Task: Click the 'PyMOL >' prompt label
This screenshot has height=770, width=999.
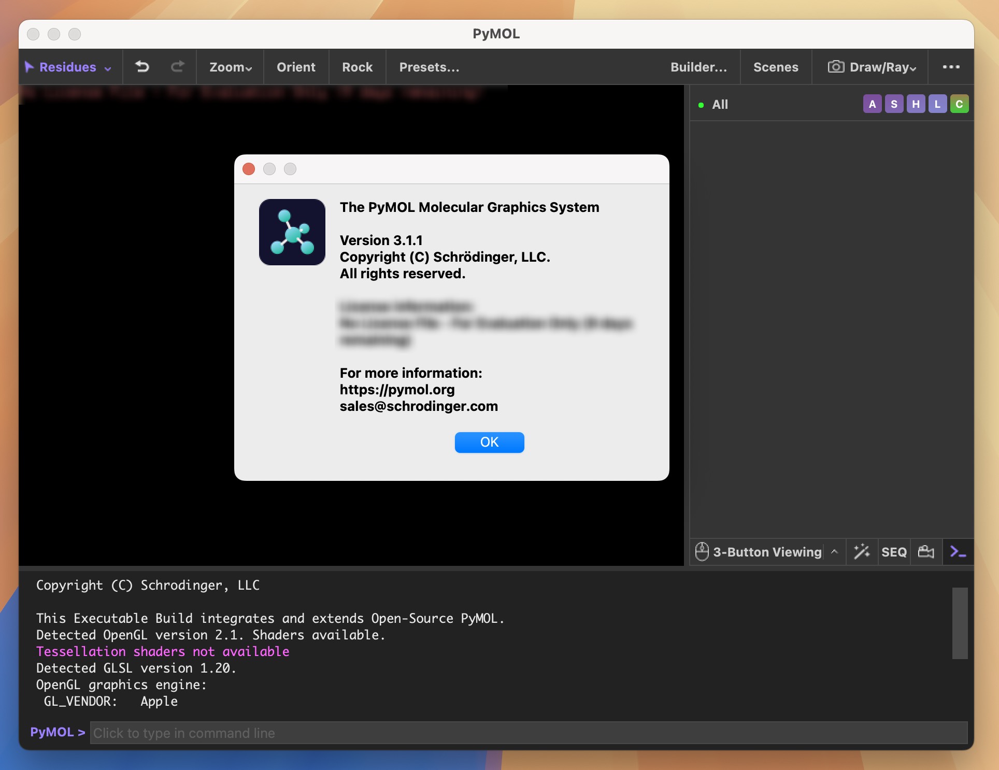Action: point(58,732)
